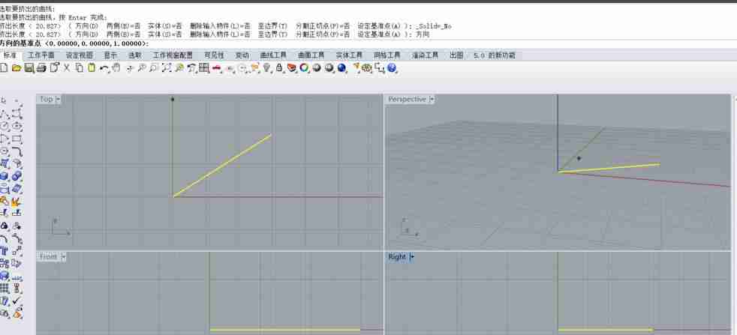This screenshot has height=335, width=737.
Task: Choose the Rectangle tool in left toolbar
Action: pyautogui.click(x=17, y=139)
